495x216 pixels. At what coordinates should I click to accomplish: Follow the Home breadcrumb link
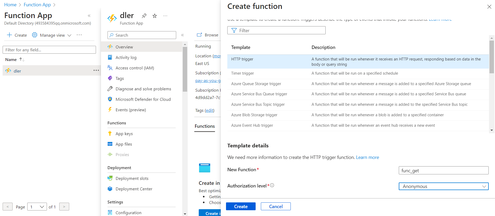(x=10, y=5)
